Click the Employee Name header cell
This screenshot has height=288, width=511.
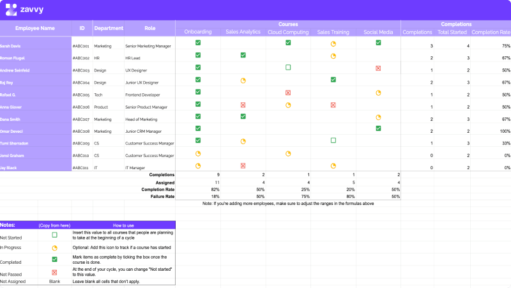point(35,28)
